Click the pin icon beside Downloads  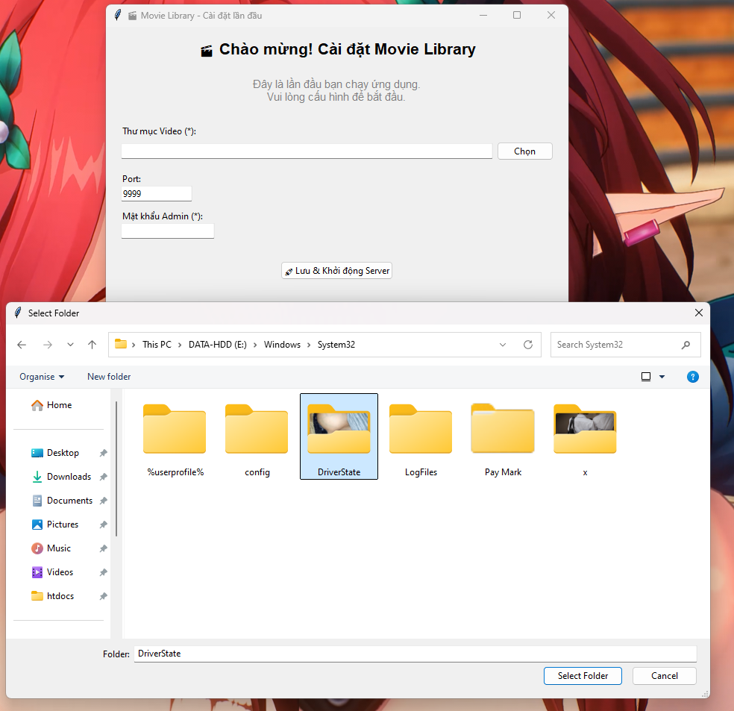click(x=104, y=477)
